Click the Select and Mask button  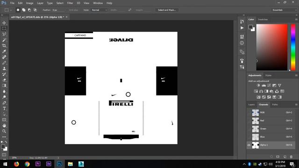tap(167, 10)
